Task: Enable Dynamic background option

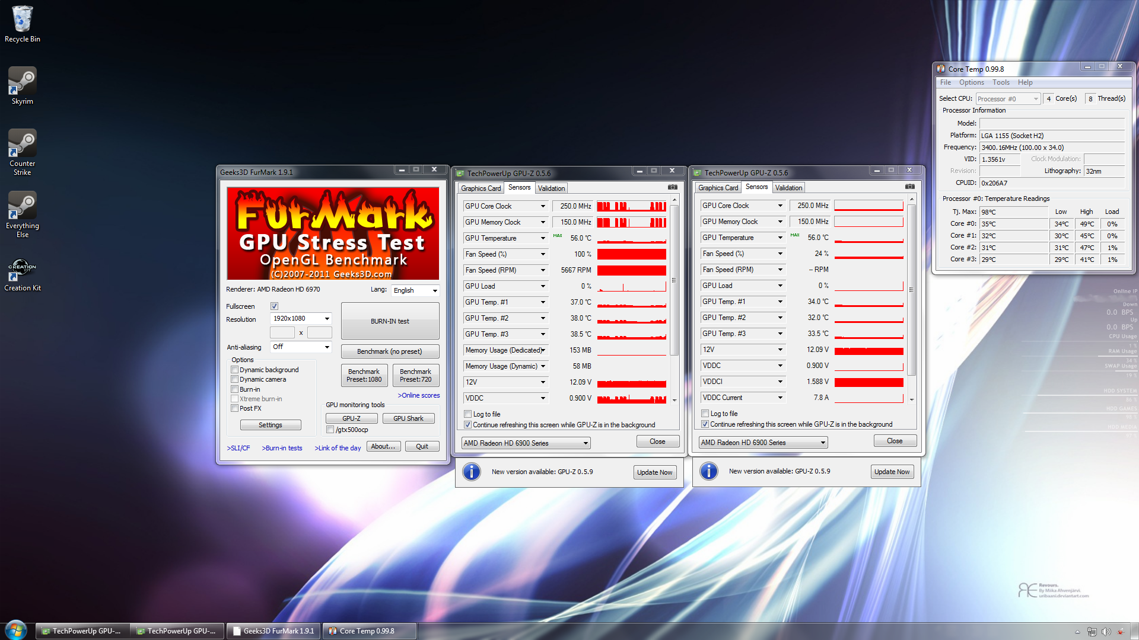Action: pyautogui.click(x=234, y=370)
